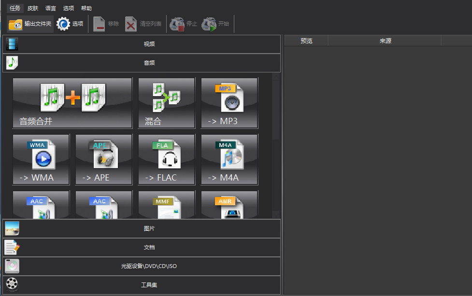Select the AMR format icon

(x=229, y=205)
